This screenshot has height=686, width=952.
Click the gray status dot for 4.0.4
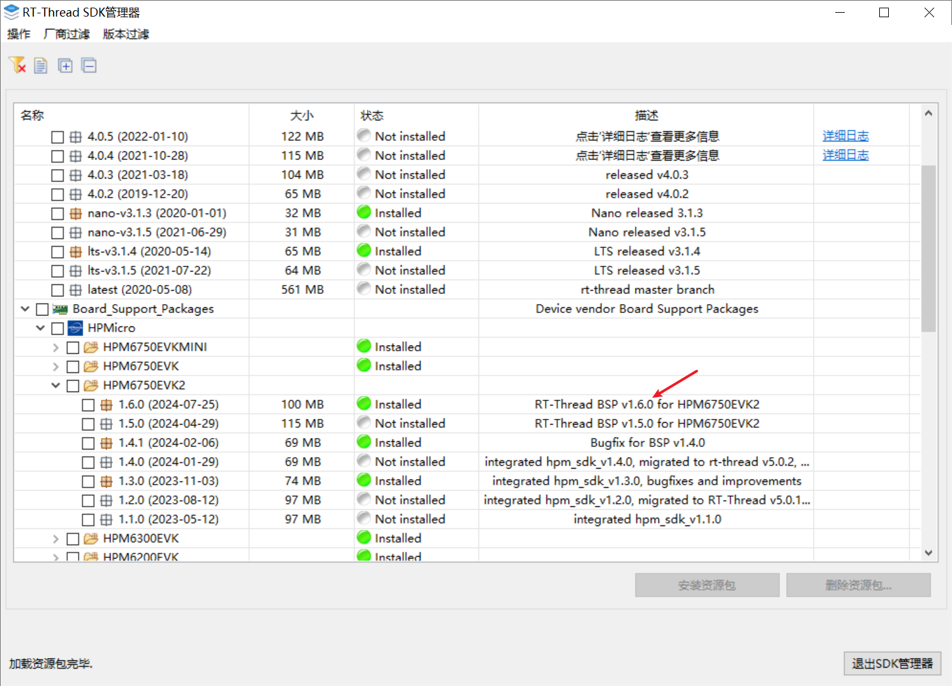(364, 155)
